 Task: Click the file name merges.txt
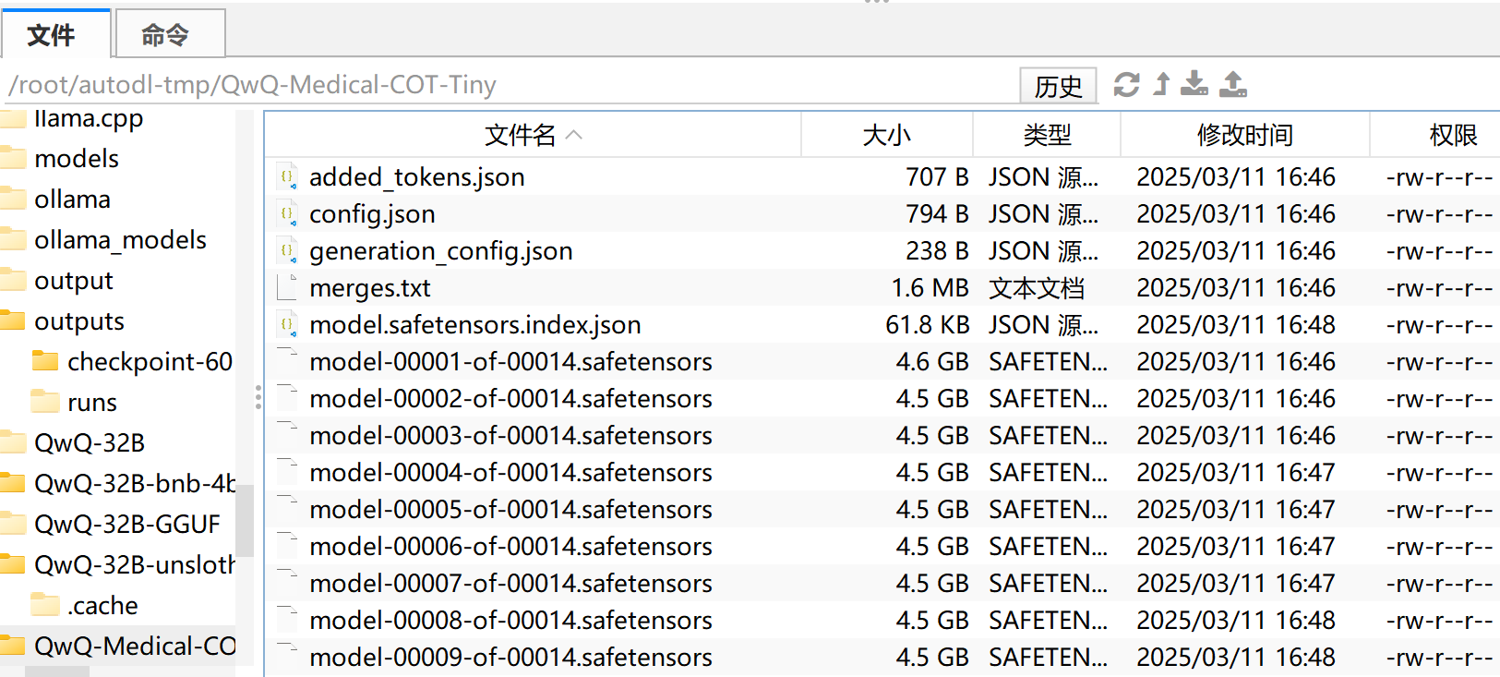tap(370, 287)
